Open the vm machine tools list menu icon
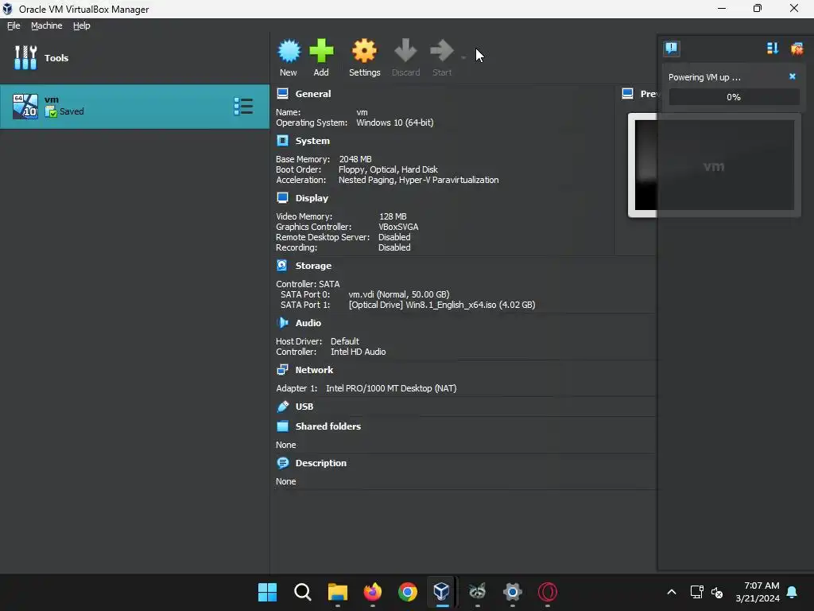 coord(243,107)
